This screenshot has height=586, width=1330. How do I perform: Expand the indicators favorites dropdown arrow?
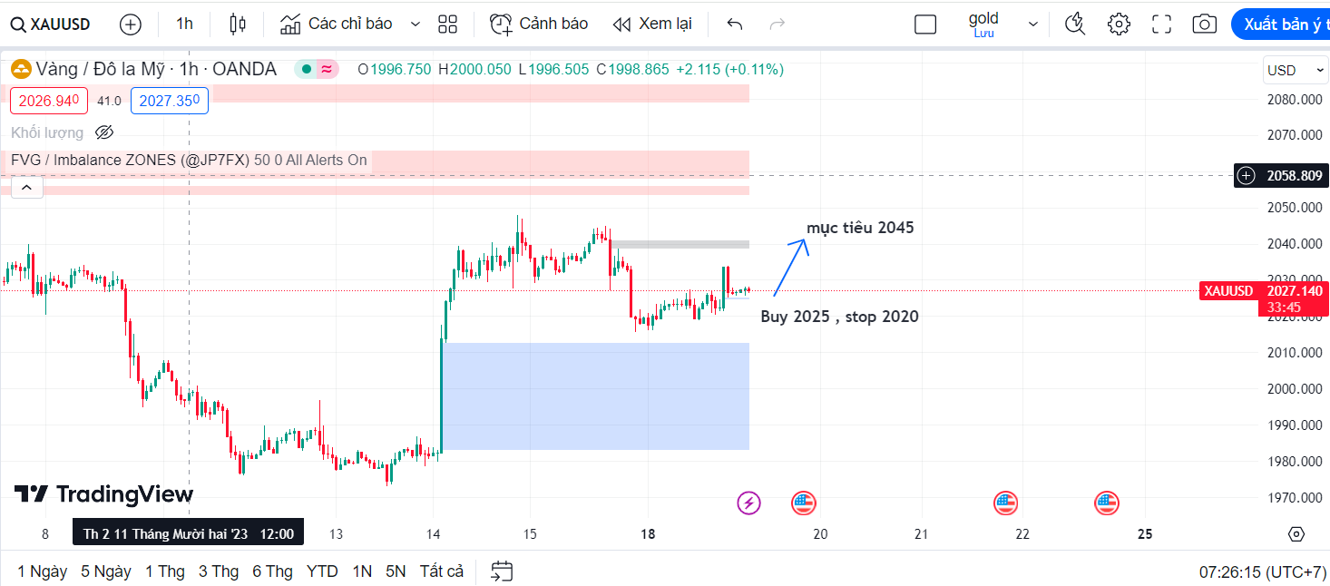(416, 24)
